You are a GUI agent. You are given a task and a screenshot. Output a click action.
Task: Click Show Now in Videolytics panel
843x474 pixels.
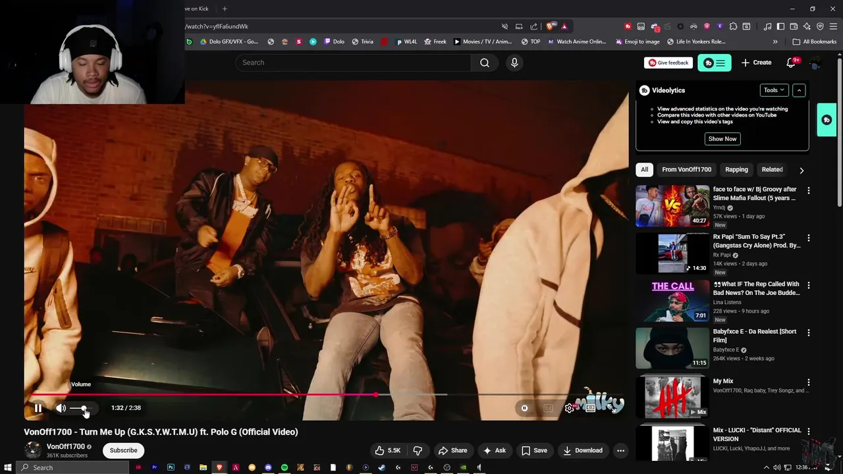(722, 139)
